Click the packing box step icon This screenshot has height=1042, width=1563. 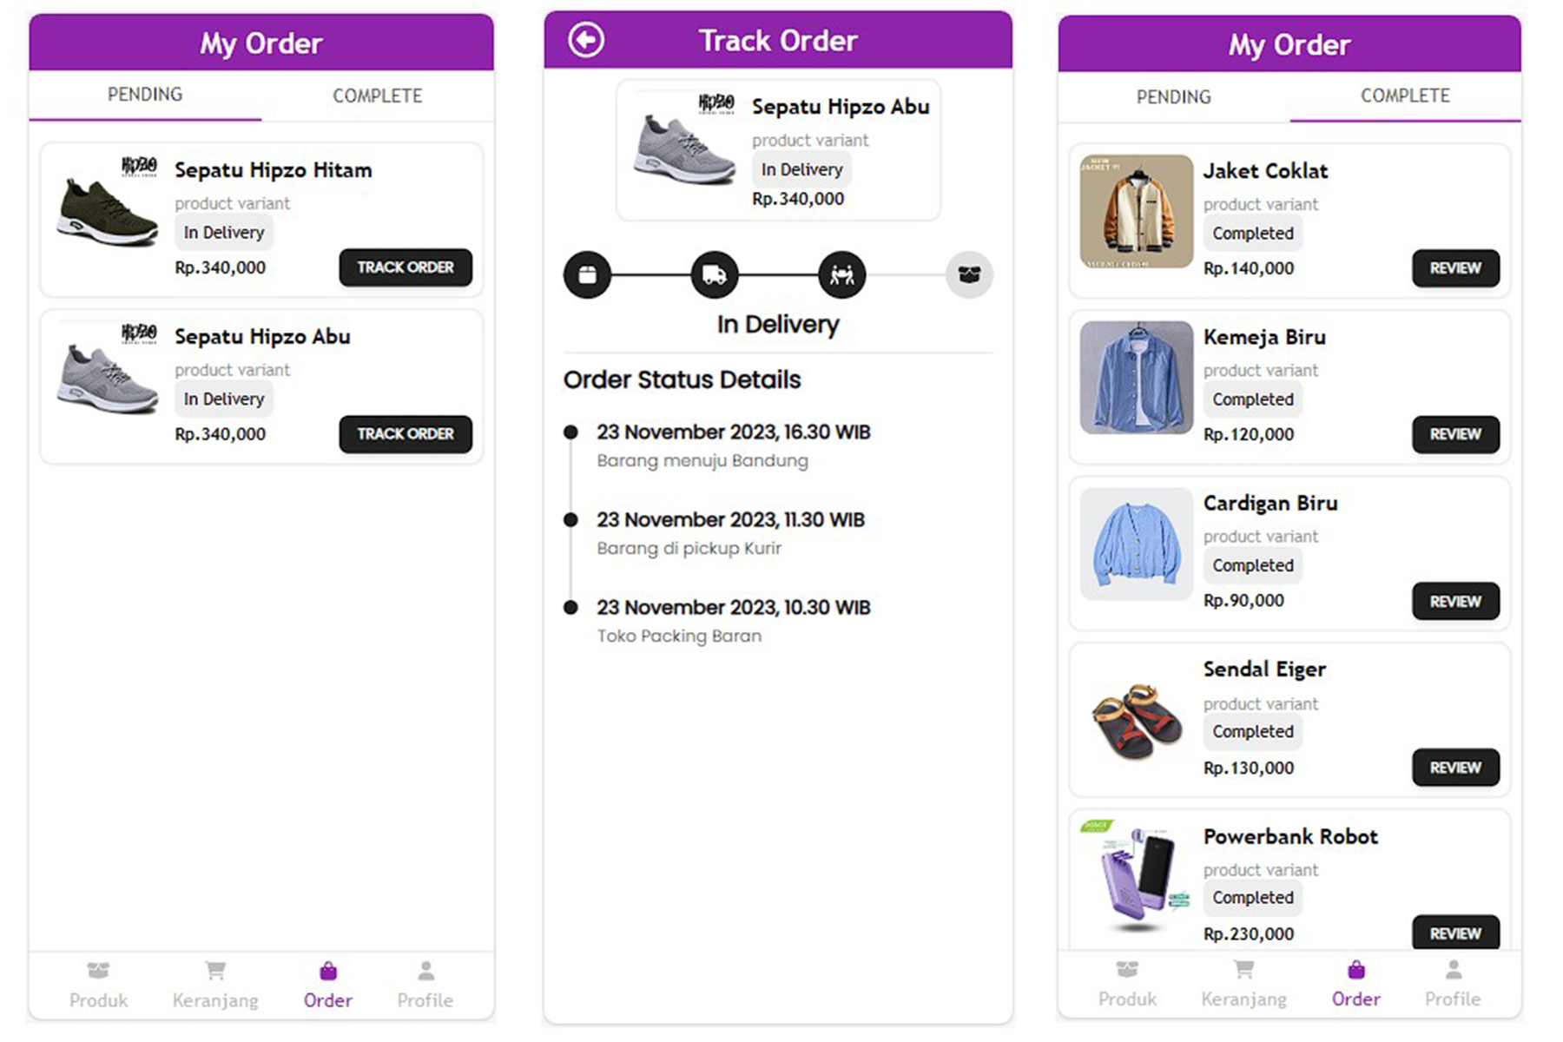click(588, 275)
